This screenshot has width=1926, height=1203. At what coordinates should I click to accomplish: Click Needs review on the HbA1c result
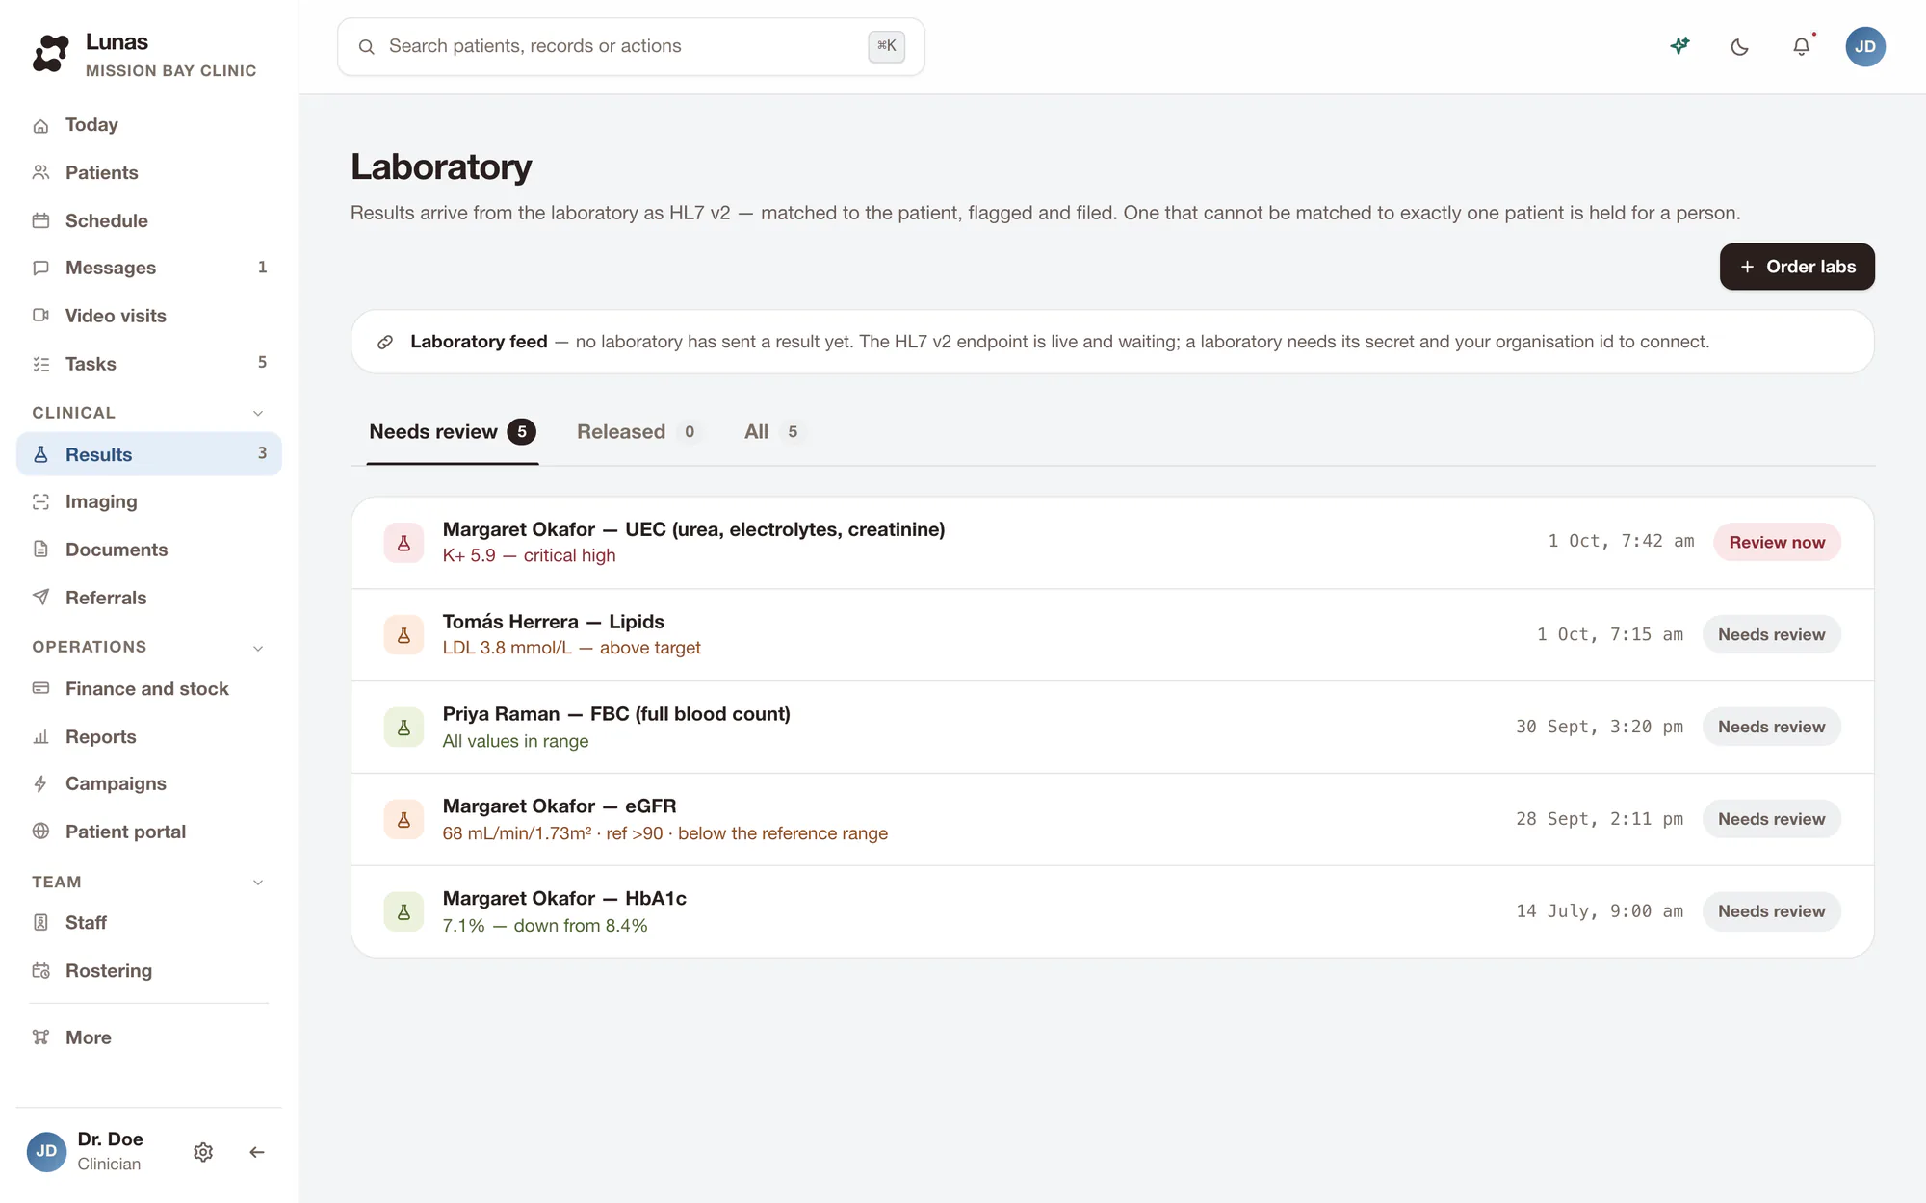click(x=1771, y=911)
